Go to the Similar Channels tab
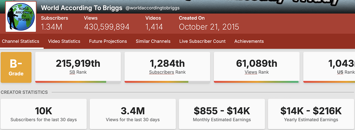Viewport: 355px width, 130px height. pos(153,41)
